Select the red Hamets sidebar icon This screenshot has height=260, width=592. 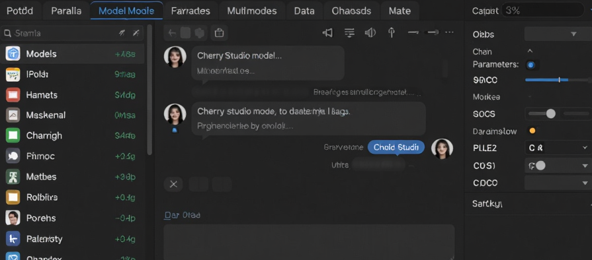click(13, 95)
